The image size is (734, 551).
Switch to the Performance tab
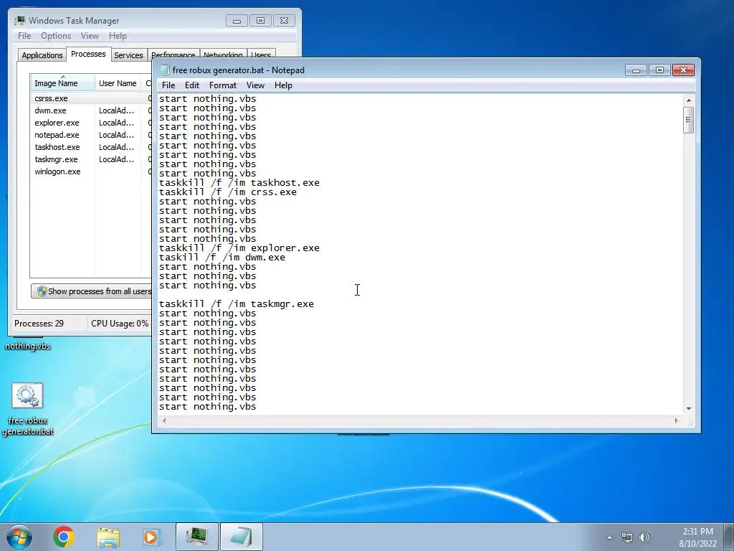point(173,53)
